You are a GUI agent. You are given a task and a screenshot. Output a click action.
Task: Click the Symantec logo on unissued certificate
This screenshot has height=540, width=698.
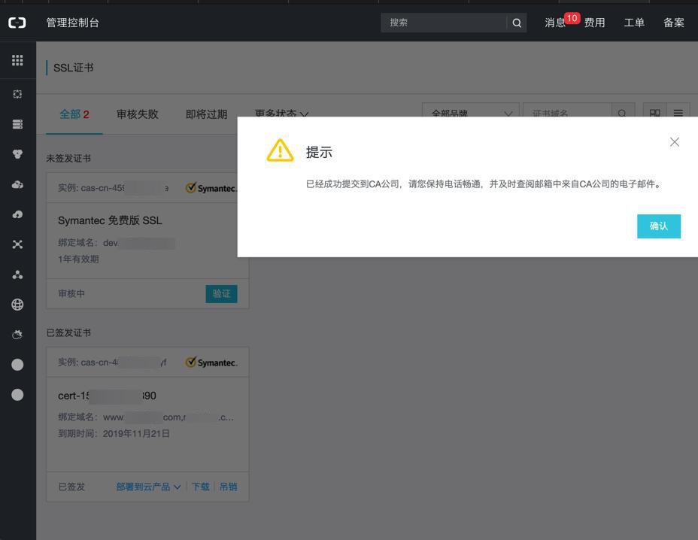(211, 188)
